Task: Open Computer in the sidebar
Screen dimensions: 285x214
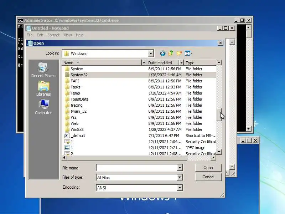Action: click(43, 107)
